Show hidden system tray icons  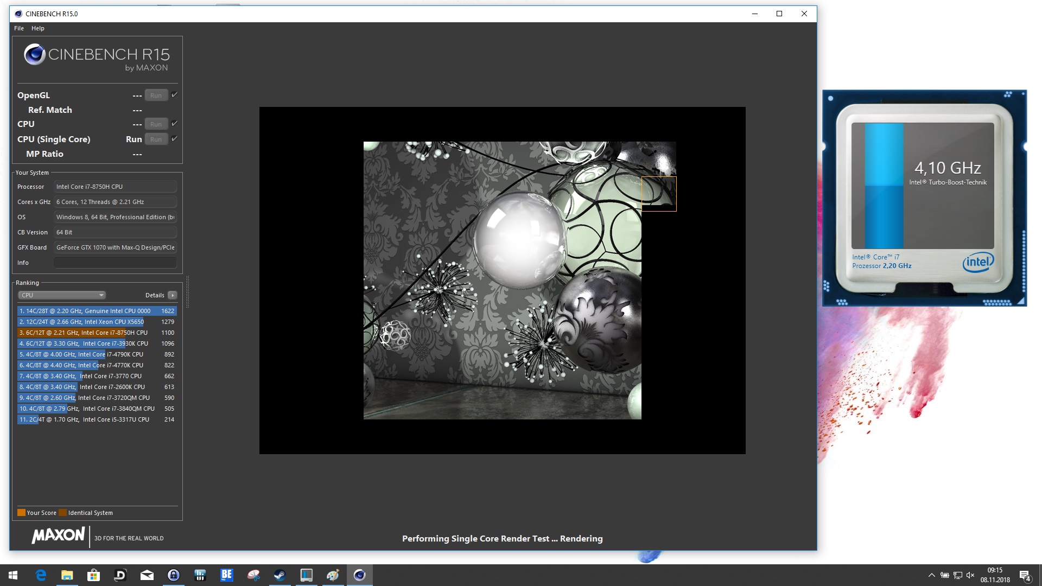[931, 575]
